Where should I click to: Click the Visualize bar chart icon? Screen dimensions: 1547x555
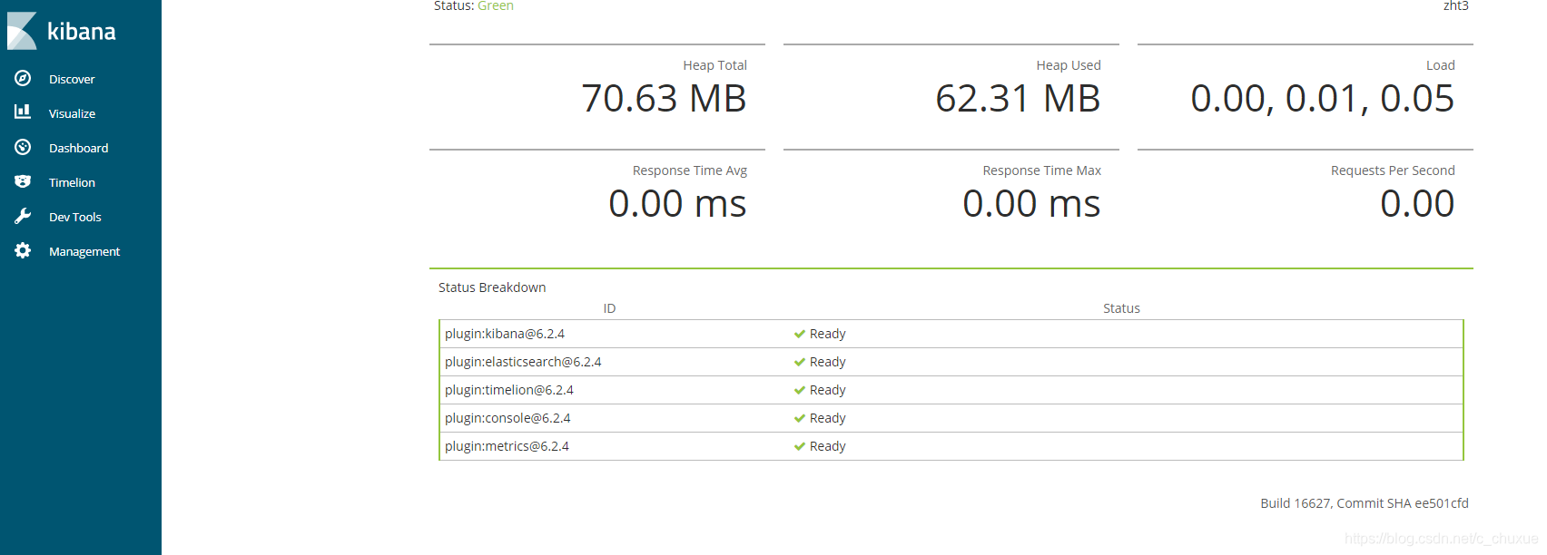(x=23, y=112)
